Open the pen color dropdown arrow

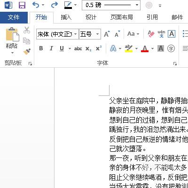point(75,5)
